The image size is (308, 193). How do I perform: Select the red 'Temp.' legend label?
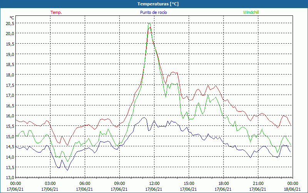click(x=56, y=12)
